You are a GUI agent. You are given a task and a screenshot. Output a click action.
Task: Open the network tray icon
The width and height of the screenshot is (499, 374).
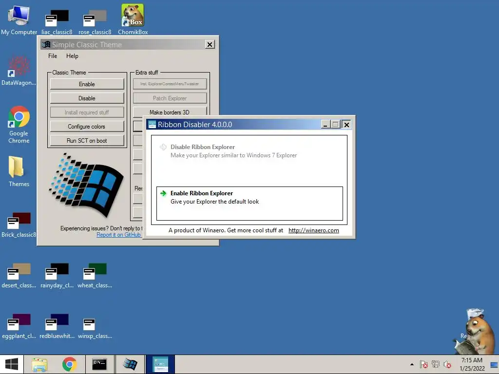pyautogui.click(x=435, y=364)
